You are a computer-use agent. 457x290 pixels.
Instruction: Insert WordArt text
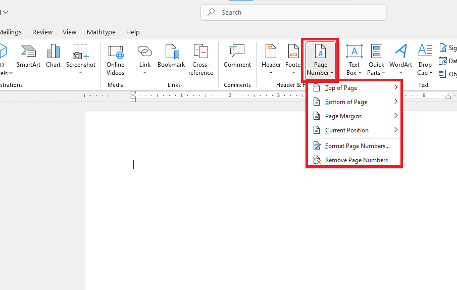[400, 60]
